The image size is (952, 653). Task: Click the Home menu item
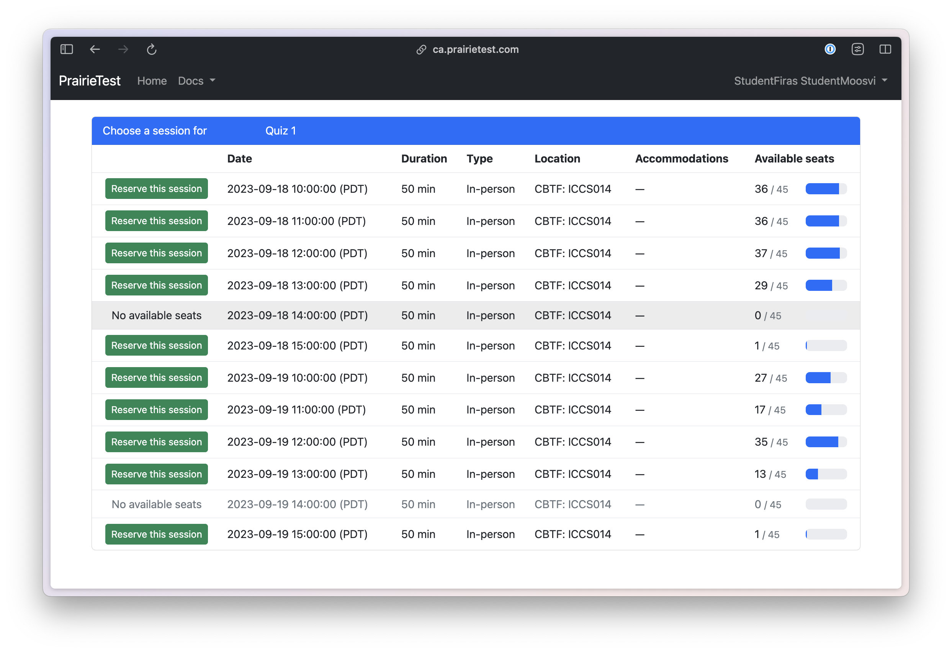click(152, 80)
